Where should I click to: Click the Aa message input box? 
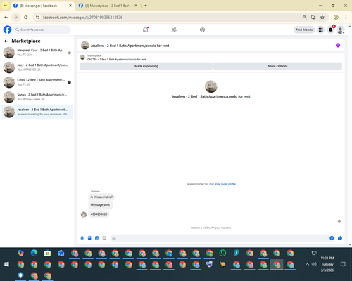click(219, 238)
